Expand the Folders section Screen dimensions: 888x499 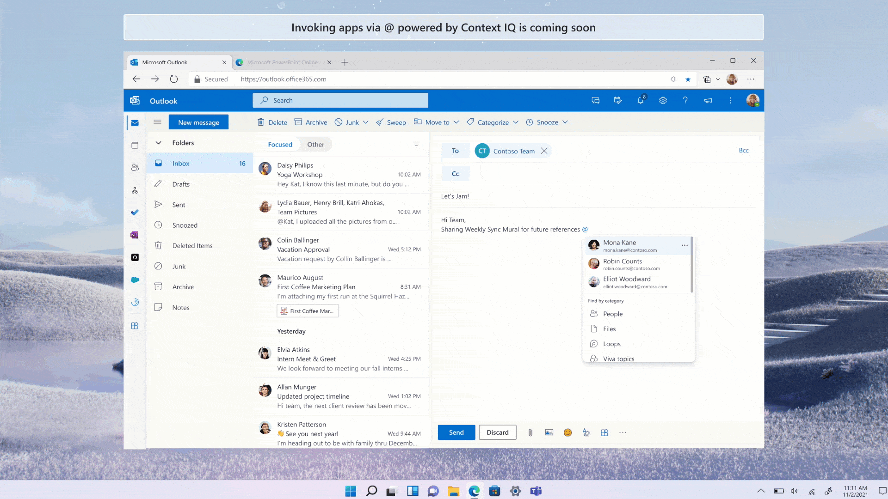[158, 142]
